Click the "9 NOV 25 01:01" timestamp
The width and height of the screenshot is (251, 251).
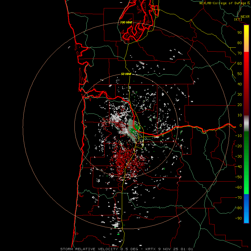click(176, 249)
